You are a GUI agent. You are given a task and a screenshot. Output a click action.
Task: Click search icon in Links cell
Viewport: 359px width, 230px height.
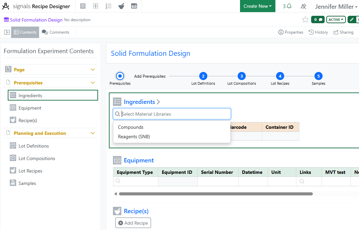pyautogui.click(x=302, y=181)
